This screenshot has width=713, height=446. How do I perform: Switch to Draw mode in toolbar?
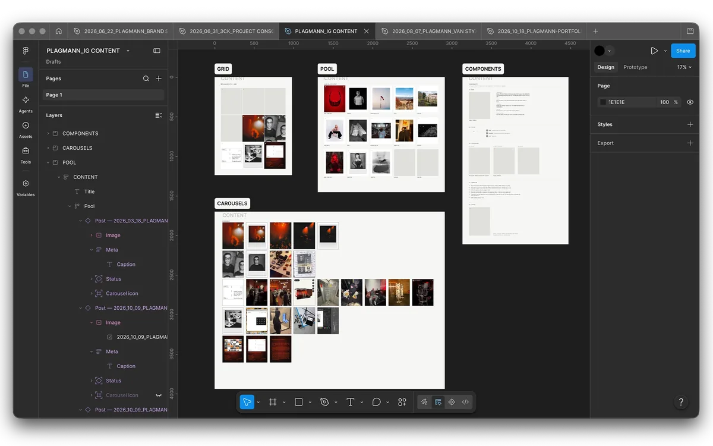(424, 402)
